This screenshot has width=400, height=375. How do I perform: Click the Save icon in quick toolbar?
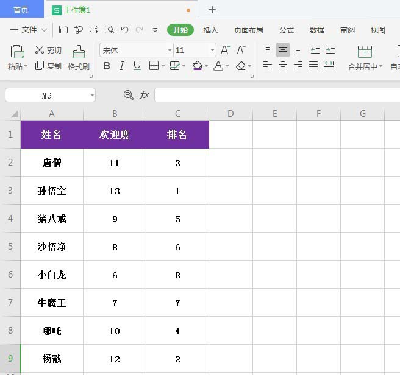click(63, 30)
